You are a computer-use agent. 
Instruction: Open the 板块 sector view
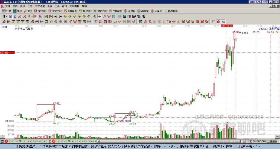[x=17, y=11]
